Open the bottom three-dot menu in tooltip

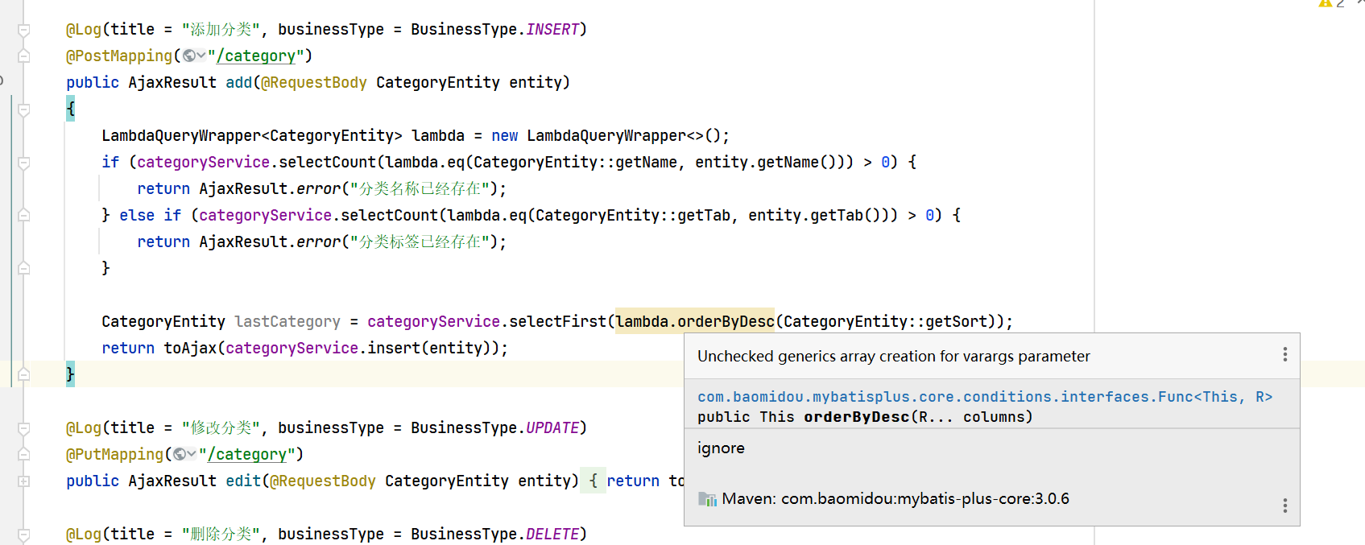1284,506
